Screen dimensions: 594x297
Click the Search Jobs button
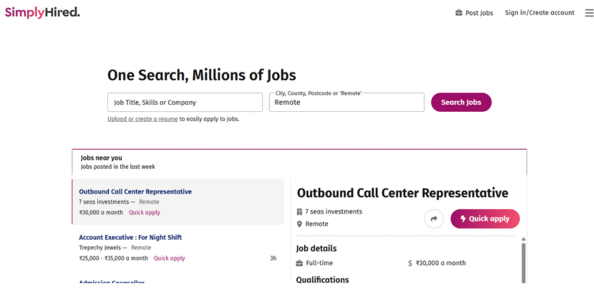click(x=461, y=102)
